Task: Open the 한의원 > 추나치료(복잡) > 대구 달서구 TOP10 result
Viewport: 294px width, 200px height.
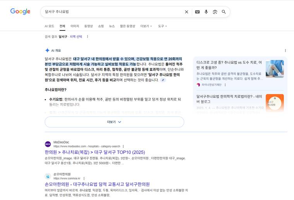Action: pos(95,152)
